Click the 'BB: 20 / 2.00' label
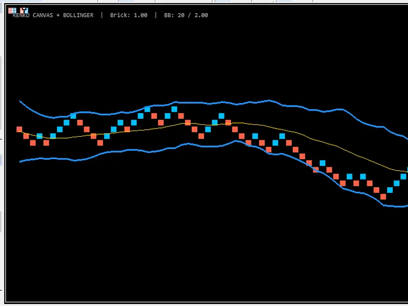This screenshot has height=306, width=408. [186, 15]
